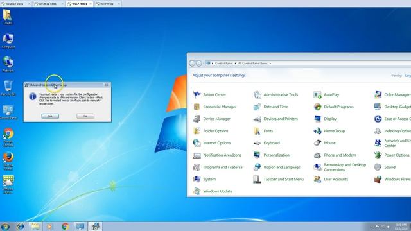The width and height of the screenshot is (411, 231).
Task: Open Folder Options
Action: pos(211,131)
